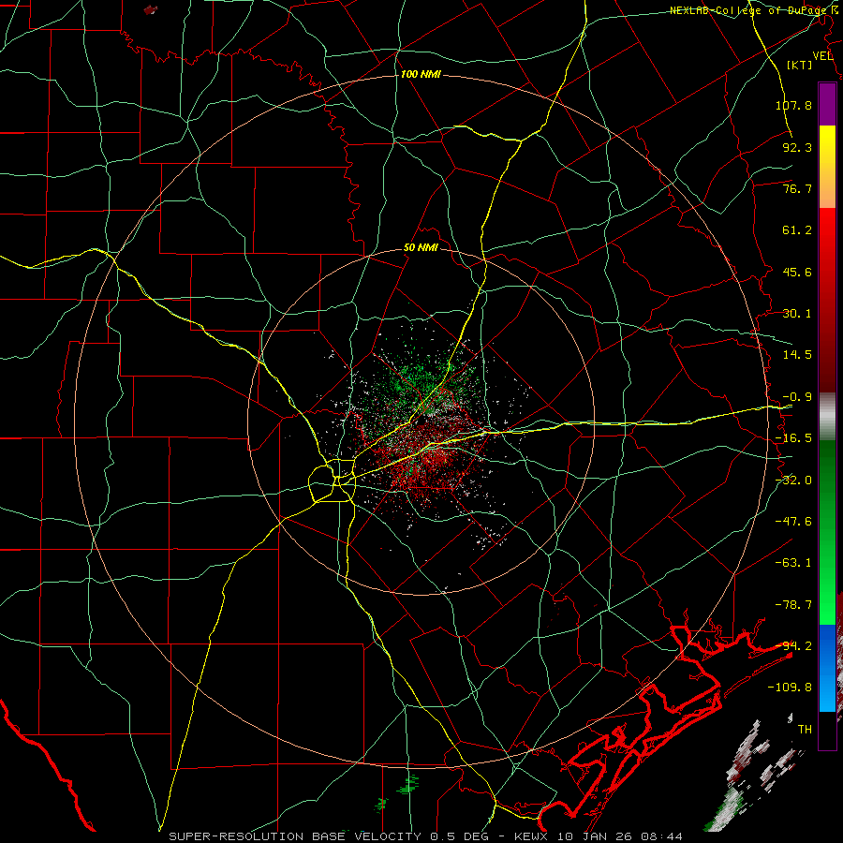Screen dimensions: 843x843
Task: Click the 30.1 value on velocity scale
Action: pos(797,314)
